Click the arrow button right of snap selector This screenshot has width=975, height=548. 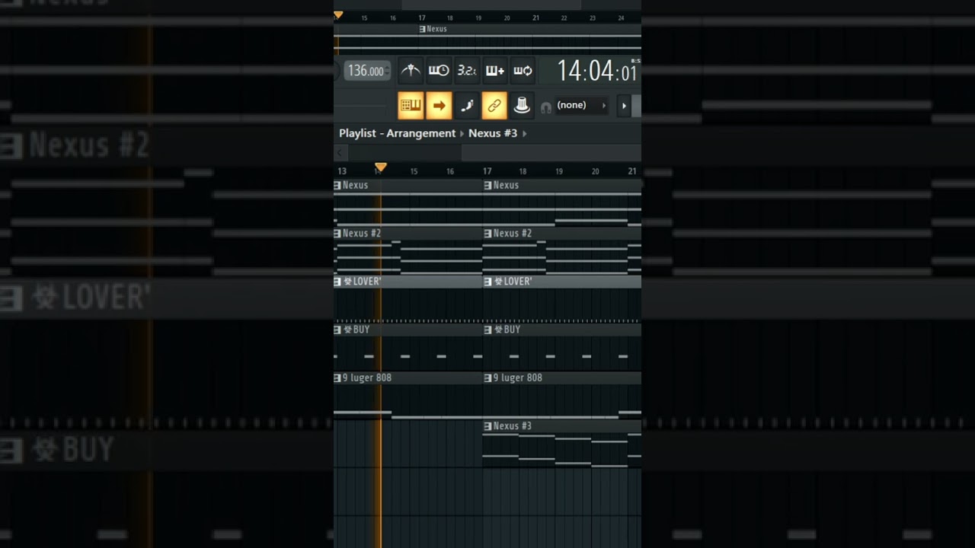[x=624, y=106]
